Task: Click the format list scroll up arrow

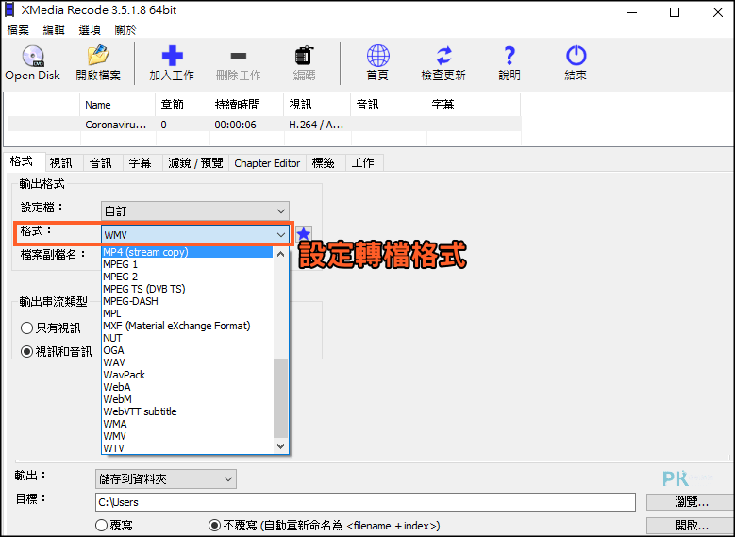Action: click(x=280, y=254)
